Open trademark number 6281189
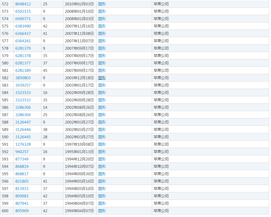This screenshot has height=217, width=271. pos(23,71)
